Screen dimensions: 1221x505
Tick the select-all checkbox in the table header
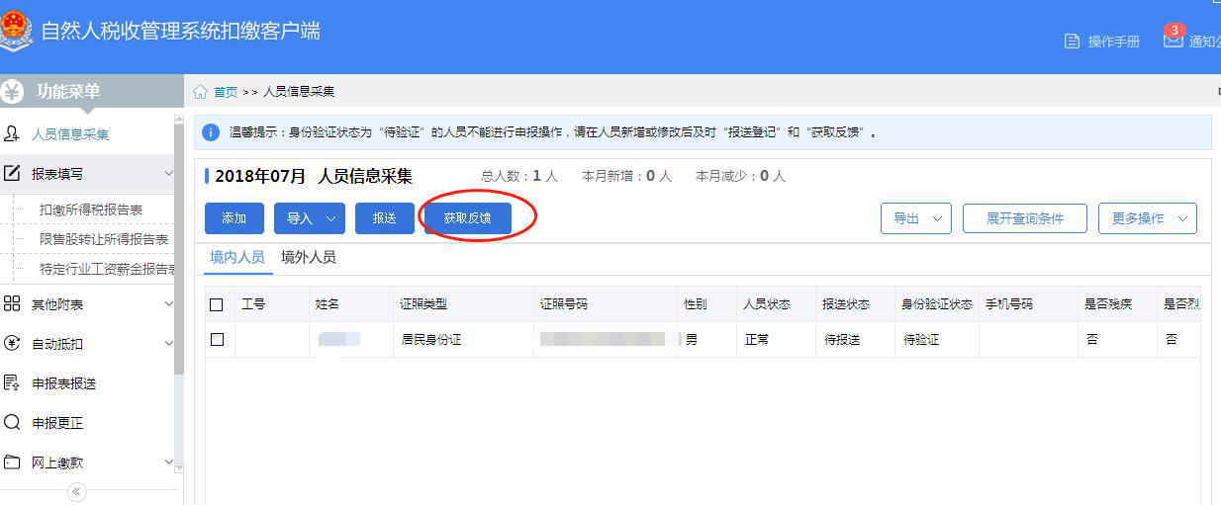[x=217, y=304]
